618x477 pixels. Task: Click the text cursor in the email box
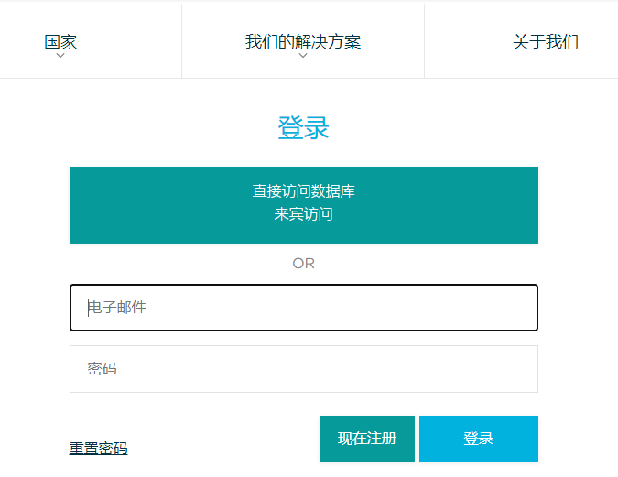click(89, 308)
